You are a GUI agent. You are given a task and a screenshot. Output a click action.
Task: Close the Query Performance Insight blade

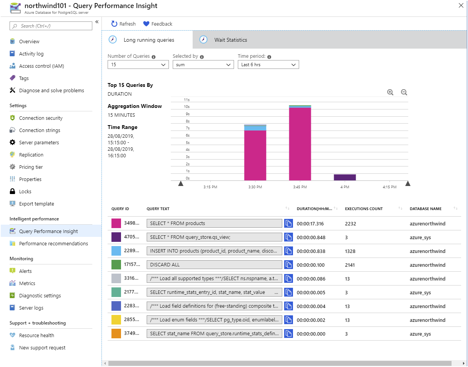461,5
